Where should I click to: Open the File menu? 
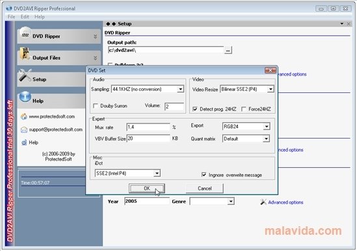tap(11, 17)
